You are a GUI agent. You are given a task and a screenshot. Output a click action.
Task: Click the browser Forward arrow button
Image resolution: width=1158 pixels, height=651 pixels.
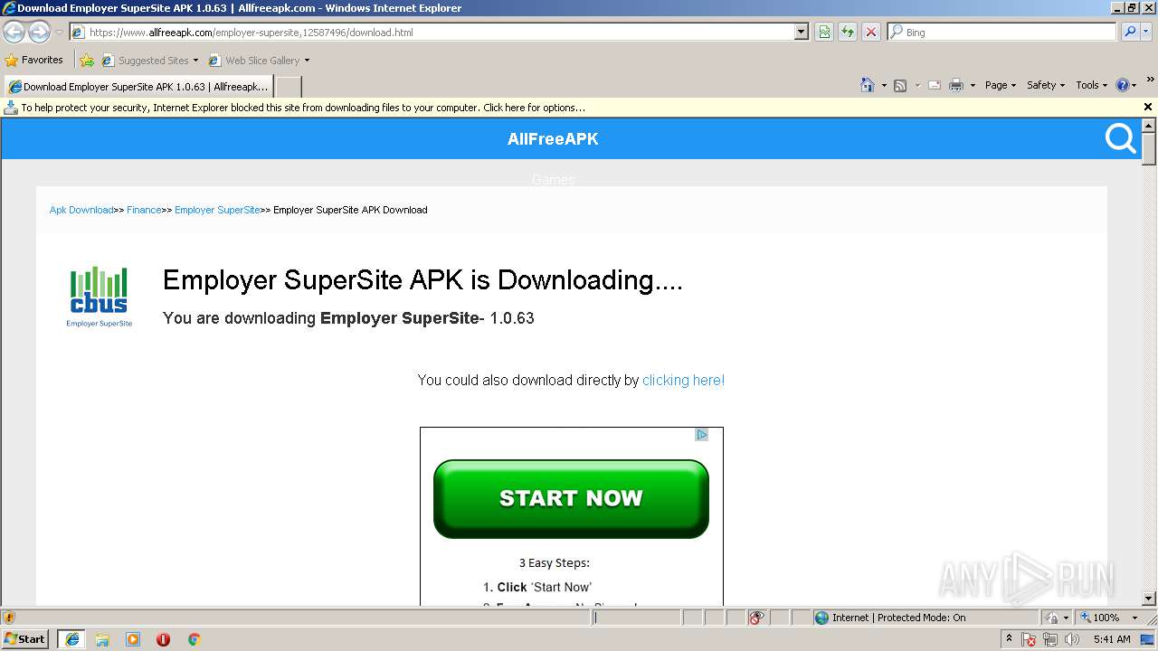39,32
